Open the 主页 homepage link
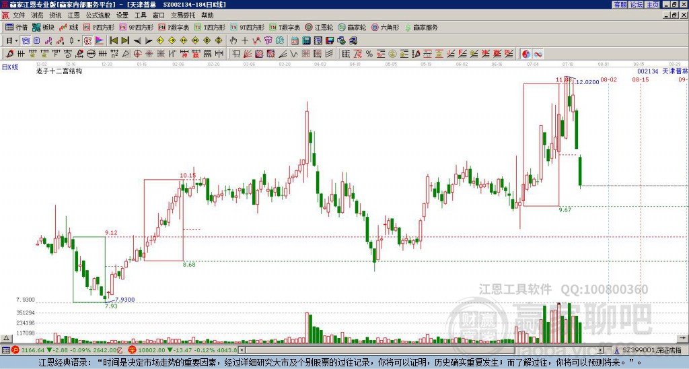 tap(652, 5)
